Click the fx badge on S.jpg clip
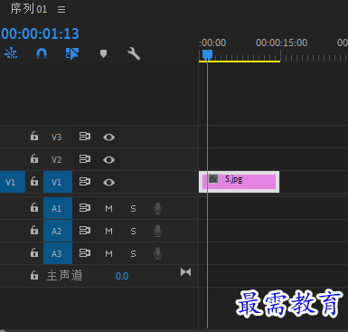 pyautogui.click(x=213, y=179)
